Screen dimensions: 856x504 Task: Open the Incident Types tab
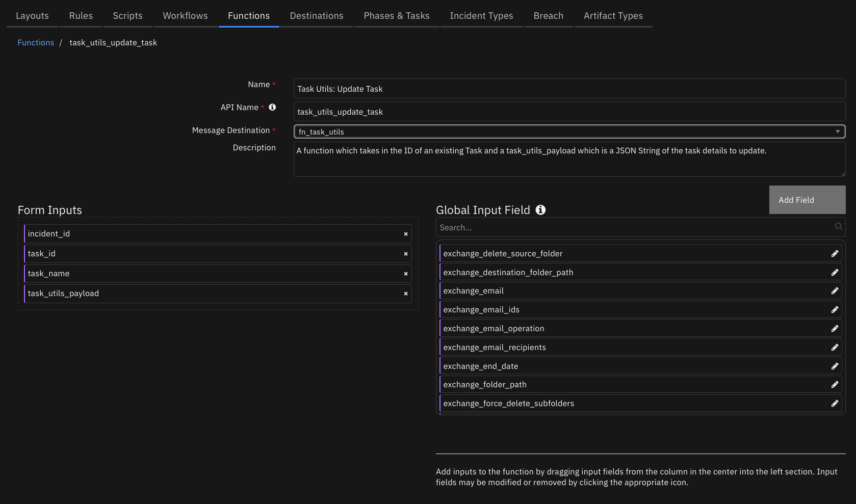pos(481,16)
